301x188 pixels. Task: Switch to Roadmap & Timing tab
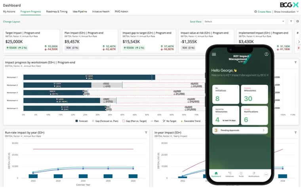point(57,11)
